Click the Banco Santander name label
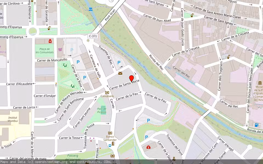 click(x=110, y=138)
